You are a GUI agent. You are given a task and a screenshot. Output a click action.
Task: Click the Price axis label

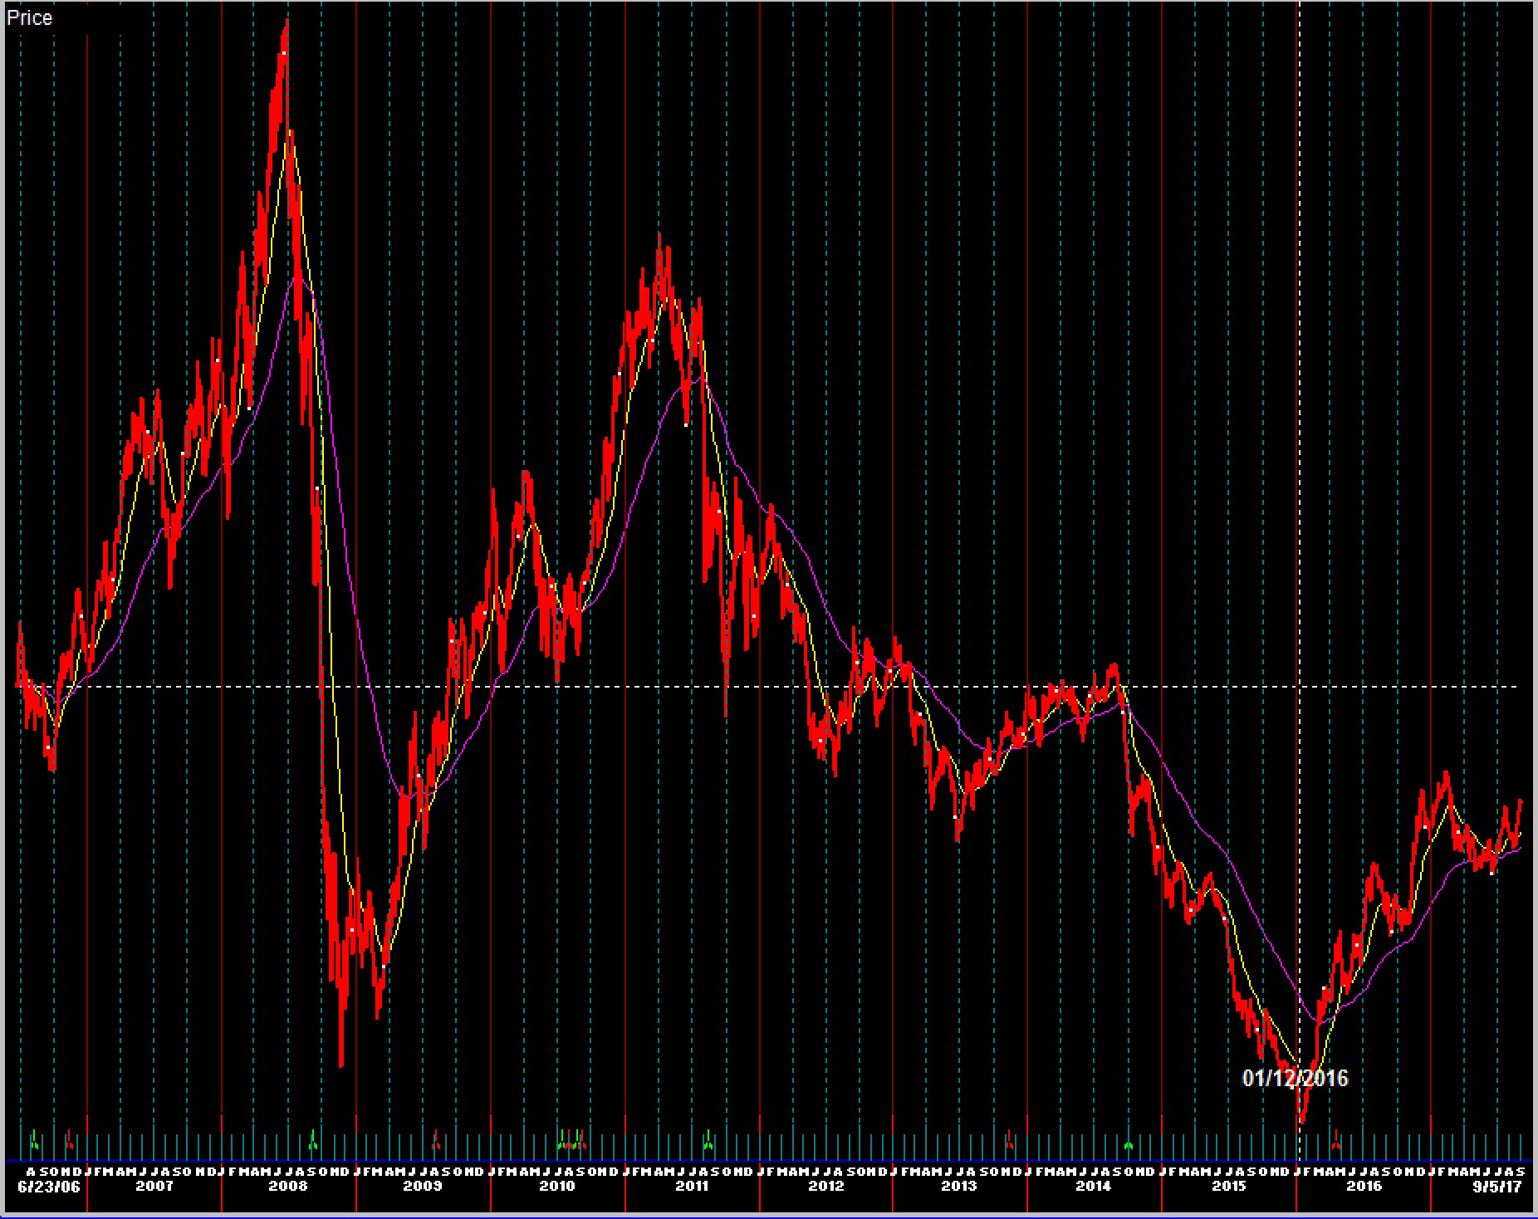click(x=30, y=17)
